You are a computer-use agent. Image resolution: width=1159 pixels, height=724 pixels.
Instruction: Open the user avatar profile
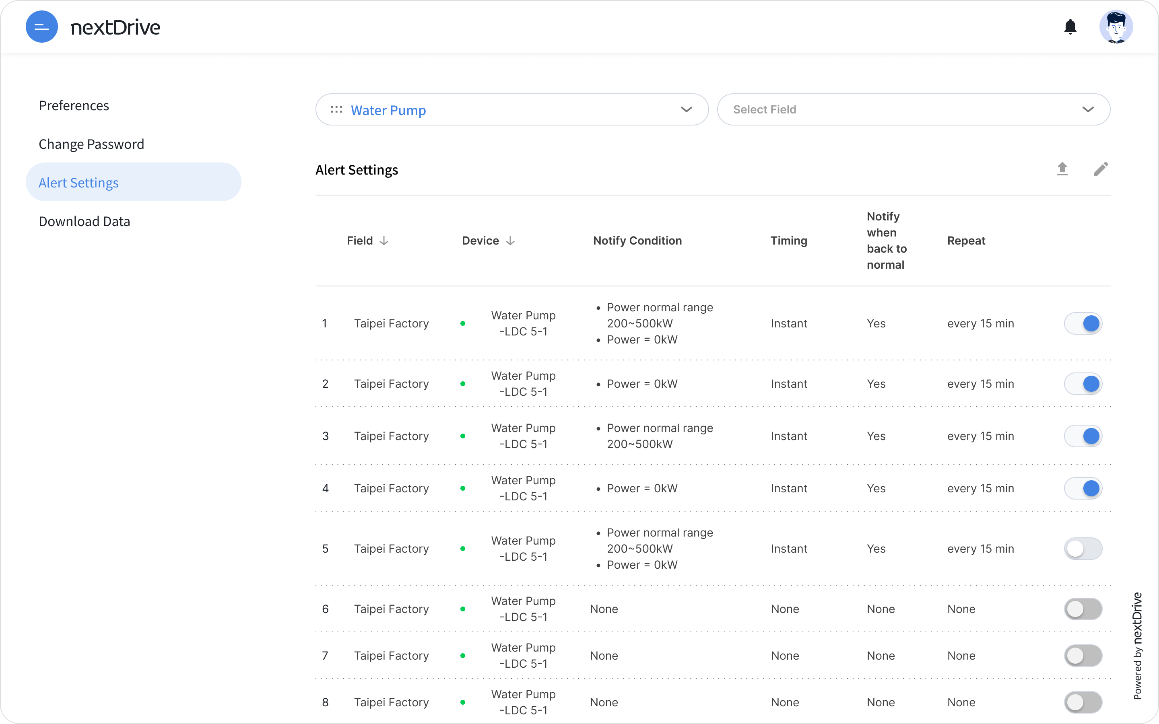[x=1116, y=27]
